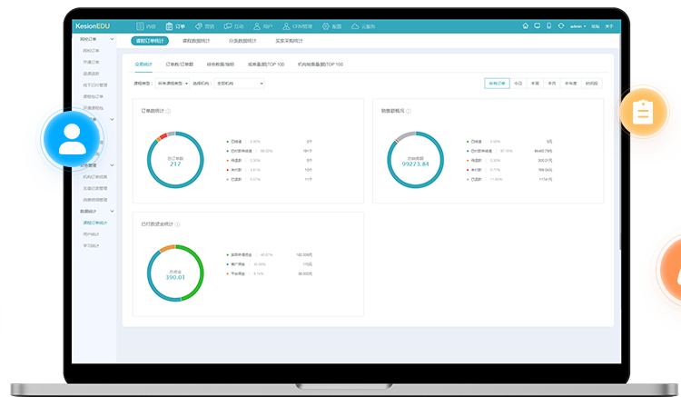Open the admin account menu
This screenshot has width=681, height=397.
(x=577, y=26)
